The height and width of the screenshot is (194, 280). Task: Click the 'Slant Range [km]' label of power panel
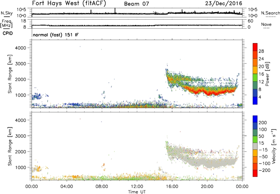(x=10, y=74)
